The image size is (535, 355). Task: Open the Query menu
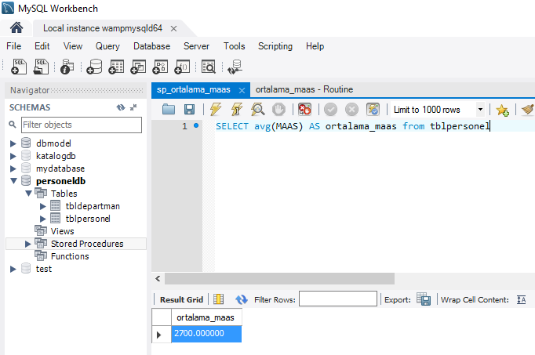[107, 46]
